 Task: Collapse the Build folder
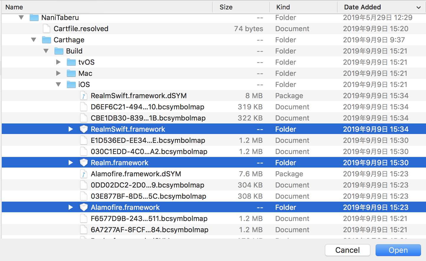(x=46, y=51)
